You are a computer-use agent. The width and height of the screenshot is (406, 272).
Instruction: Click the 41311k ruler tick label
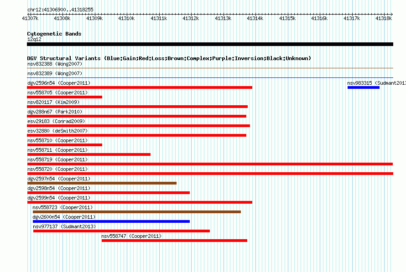(x=159, y=18)
